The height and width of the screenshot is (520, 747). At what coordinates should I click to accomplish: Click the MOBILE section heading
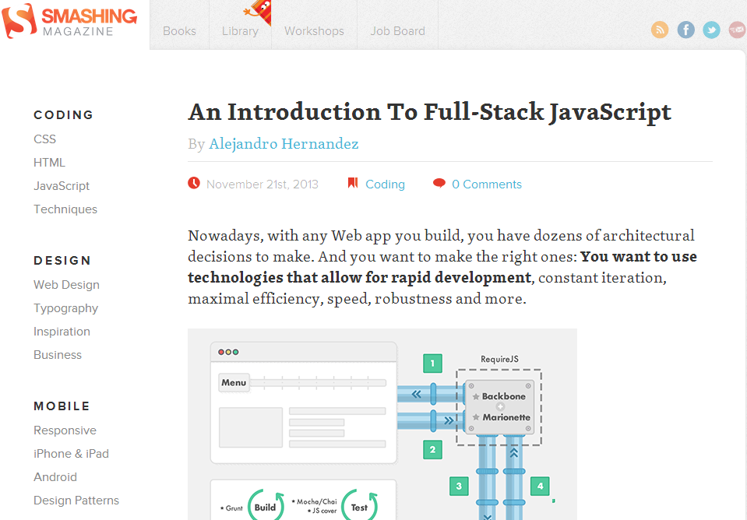[x=62, y=406]
